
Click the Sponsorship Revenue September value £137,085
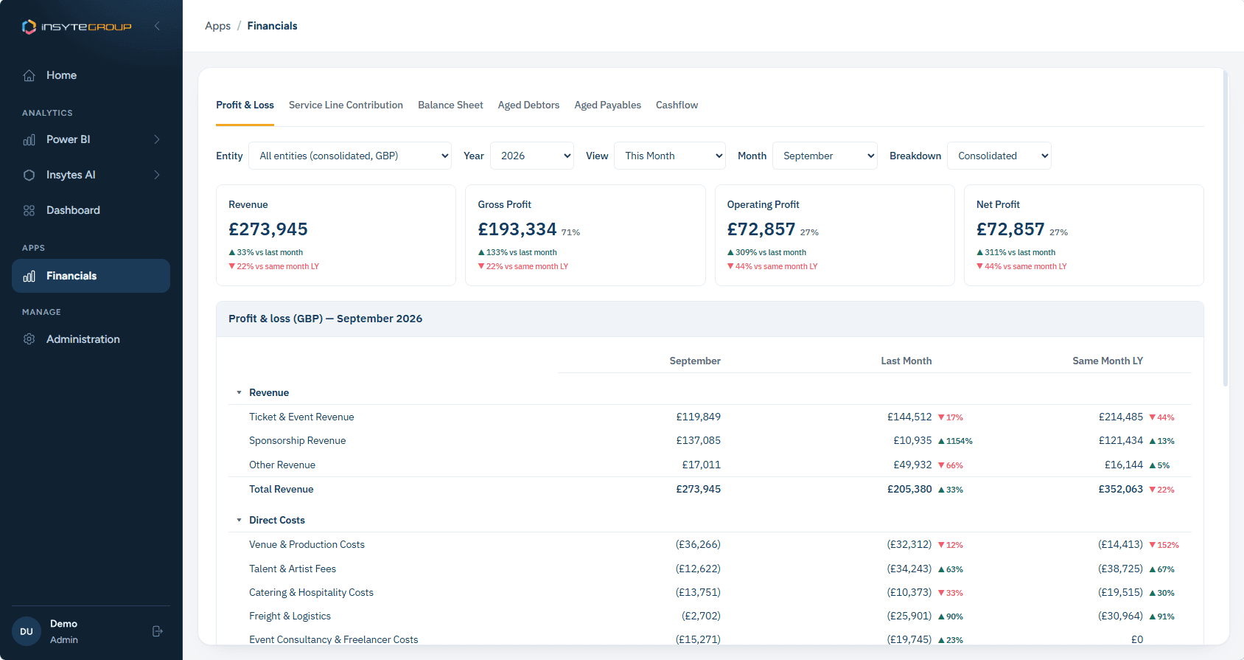point(698,441)
